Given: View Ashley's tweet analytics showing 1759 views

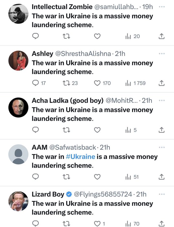Looking at the screenshot, I should [135, 83].
